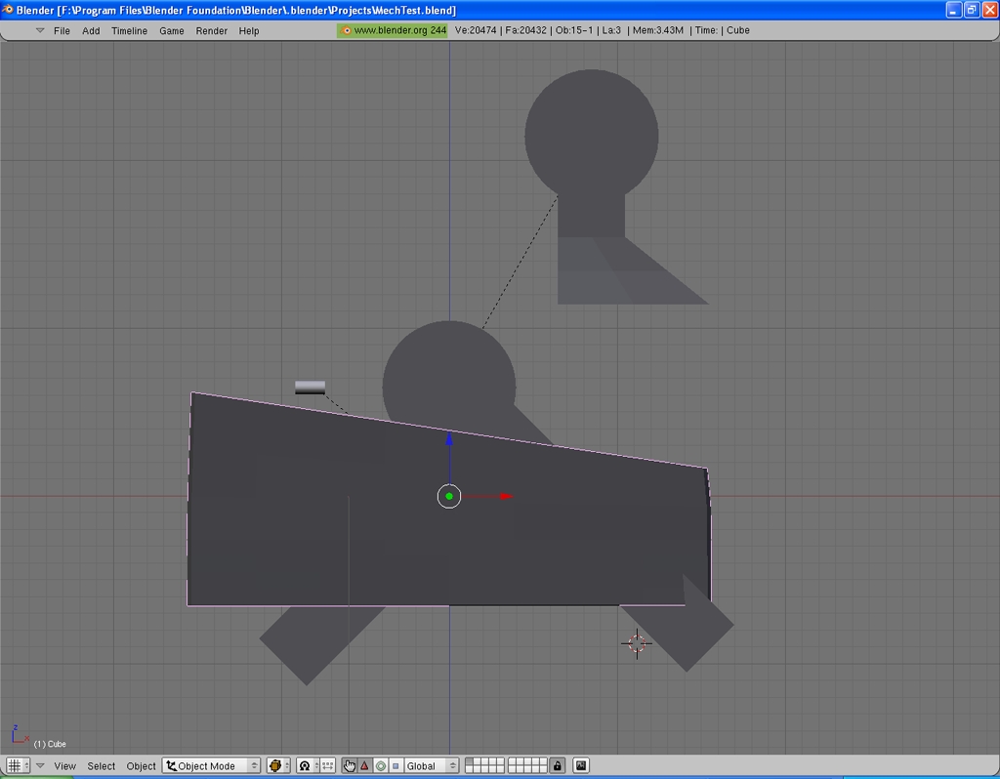The height and width of the screenshot is (779, 1000).
Task: Open the 3D View window type selector
Action: click(18, 765)
